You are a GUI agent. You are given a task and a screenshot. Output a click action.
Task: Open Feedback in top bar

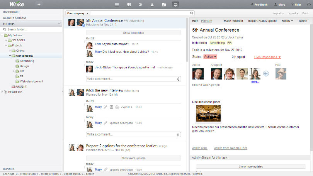tap(259, 5)
